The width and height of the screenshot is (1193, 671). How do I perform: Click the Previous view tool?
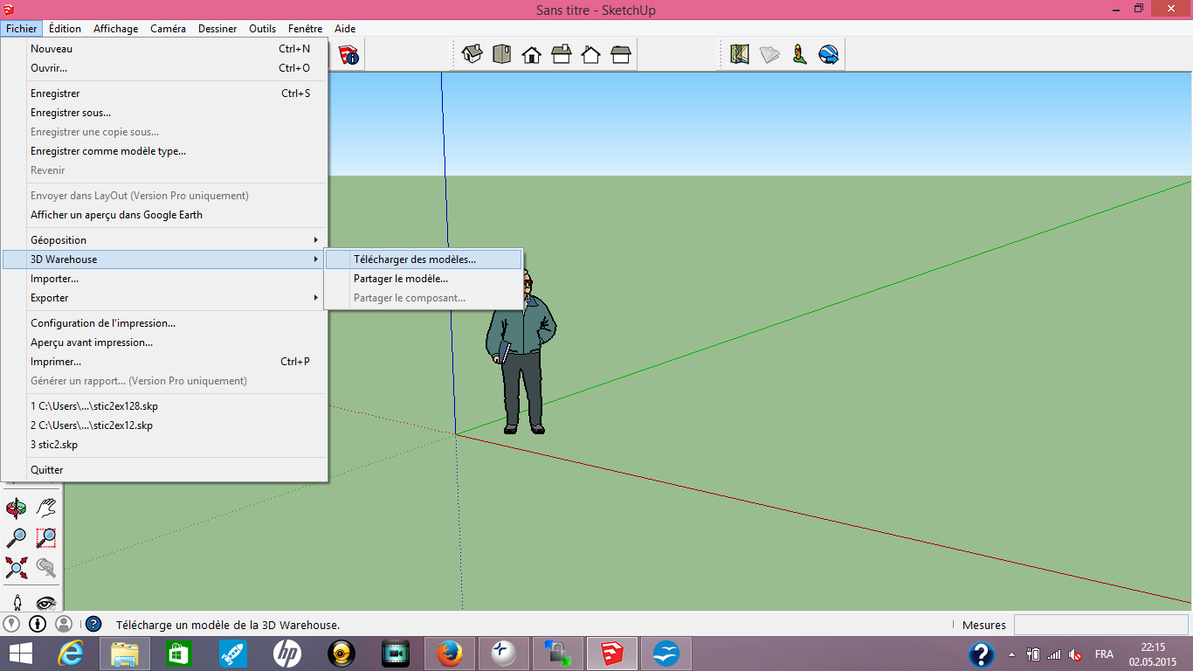tap(46, 567)
